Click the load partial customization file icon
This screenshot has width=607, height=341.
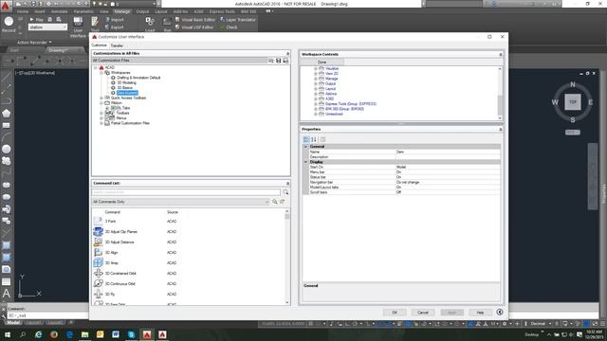271,61
